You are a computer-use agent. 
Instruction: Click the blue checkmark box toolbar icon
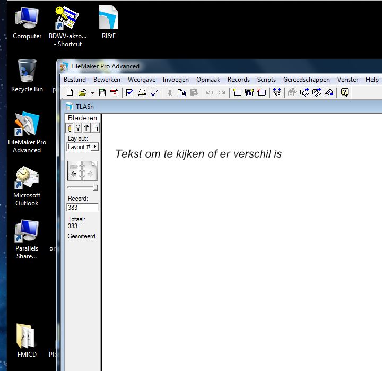coord(129,93)
